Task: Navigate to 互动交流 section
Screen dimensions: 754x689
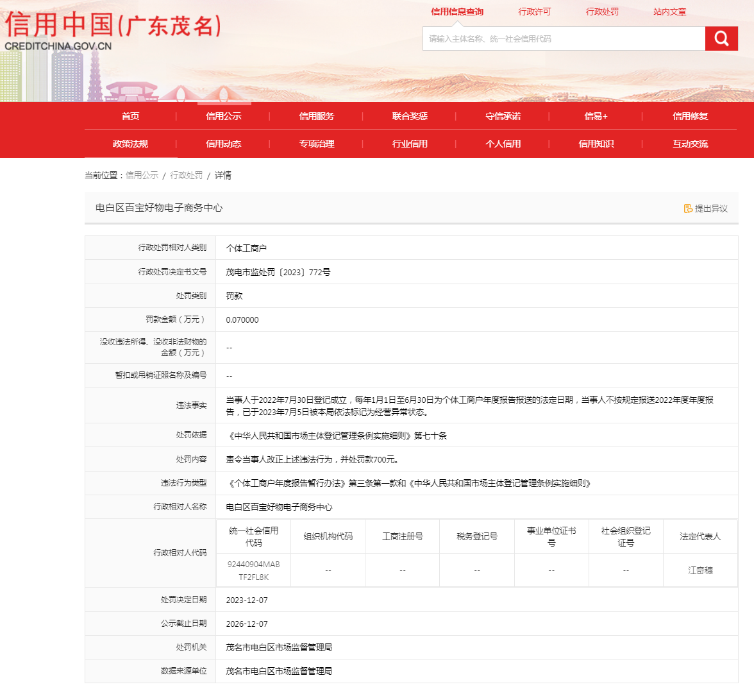Action: pos(690,144)
